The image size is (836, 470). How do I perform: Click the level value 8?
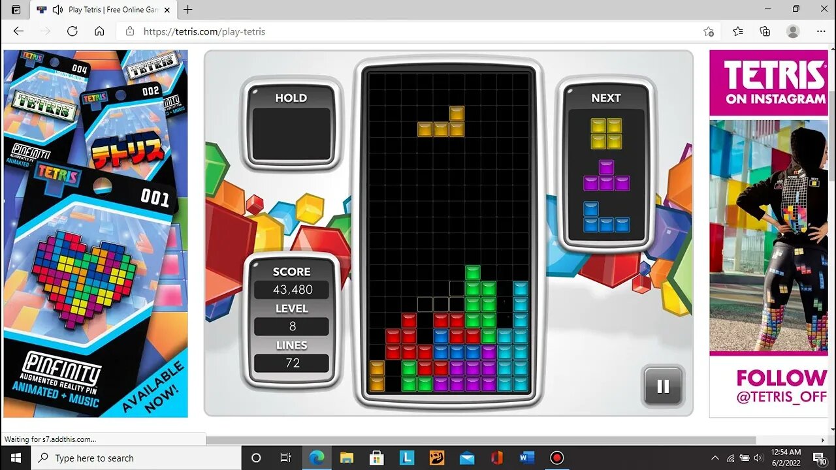292,326
